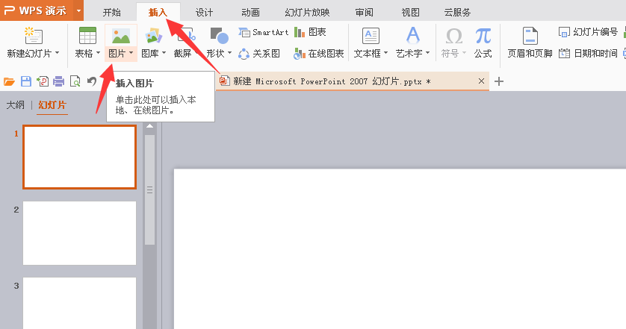Go to the 审阅 ribbon tab

pyautogui.click(x=364, y=13)
